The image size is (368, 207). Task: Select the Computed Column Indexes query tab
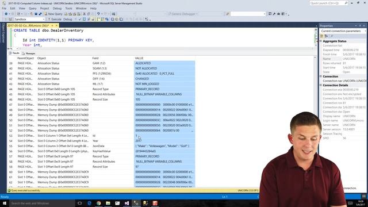pos(28,25)
